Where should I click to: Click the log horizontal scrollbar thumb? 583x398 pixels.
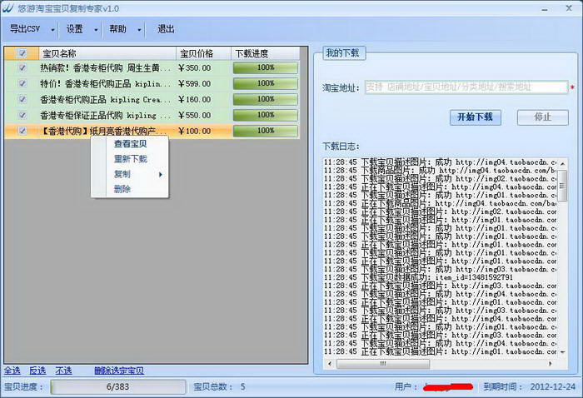(383, 364)
